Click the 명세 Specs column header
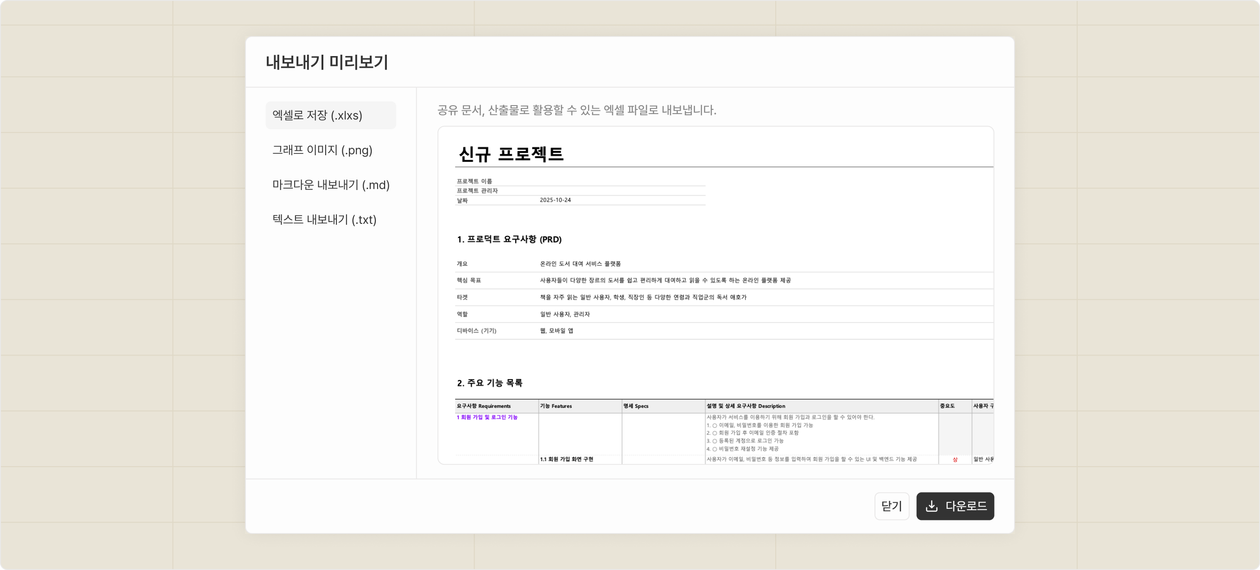This screenshot has height=570, width=1260. (x=636, y=406)
